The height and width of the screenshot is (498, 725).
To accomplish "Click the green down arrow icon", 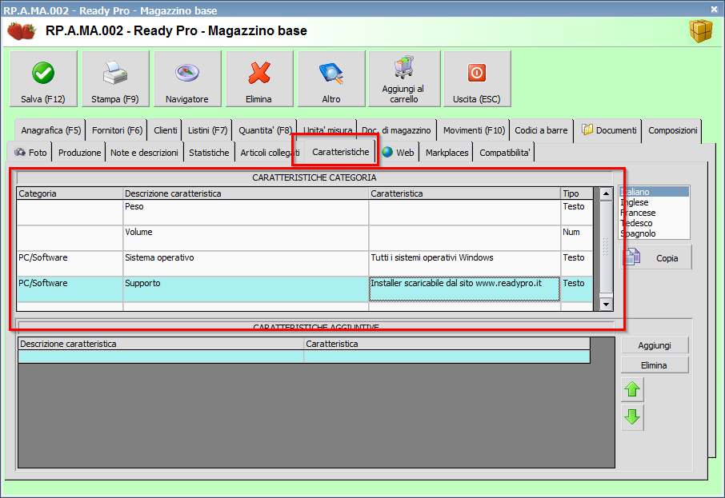I will point(632,417).
